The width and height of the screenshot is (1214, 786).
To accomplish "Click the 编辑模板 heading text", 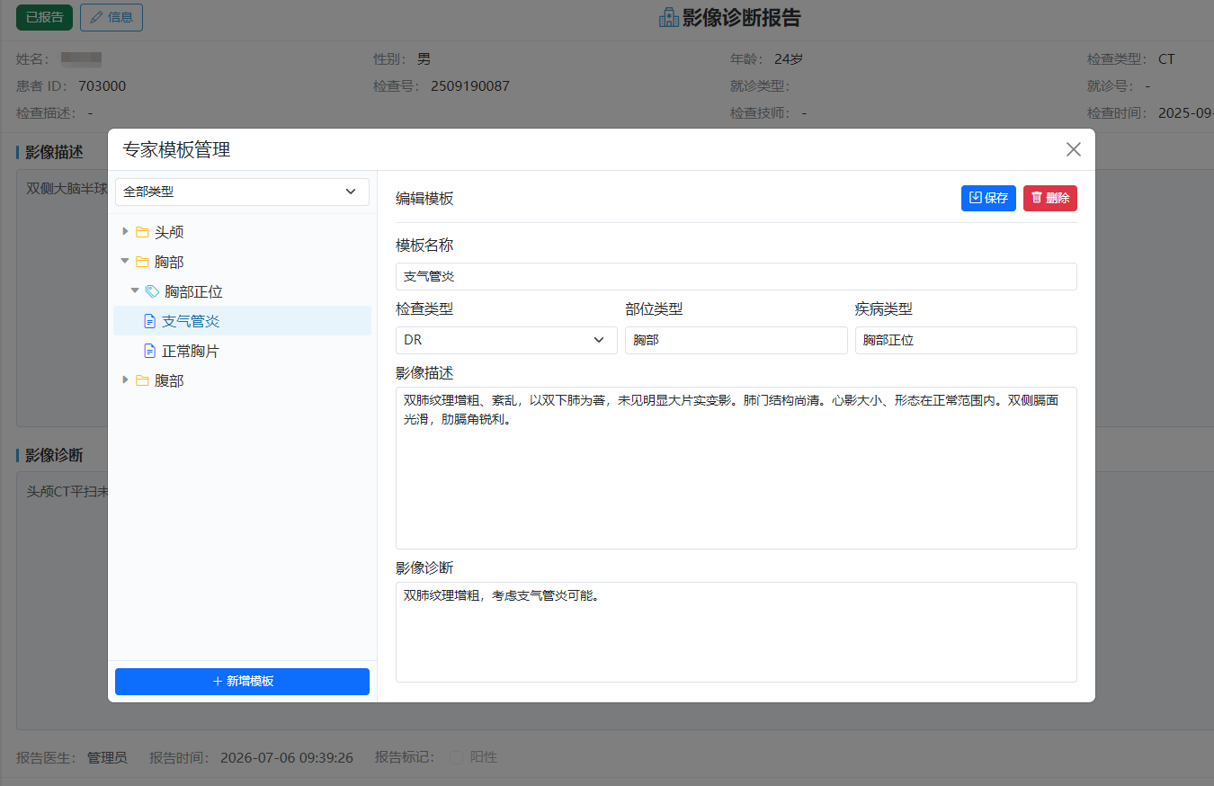I will coord(424,198).
